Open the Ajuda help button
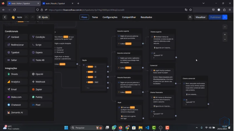234x131 pixels. pos(43,17)
